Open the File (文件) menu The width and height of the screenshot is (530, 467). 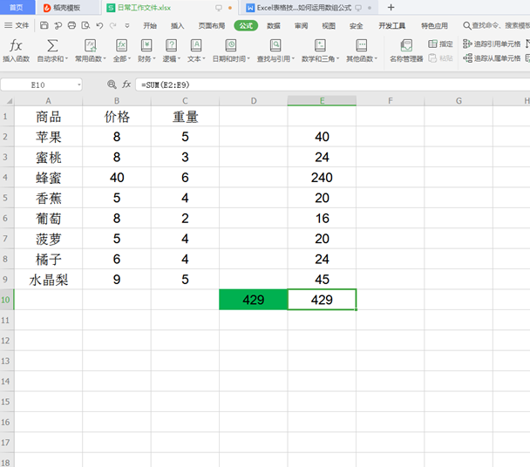click(x=17, y=25)
